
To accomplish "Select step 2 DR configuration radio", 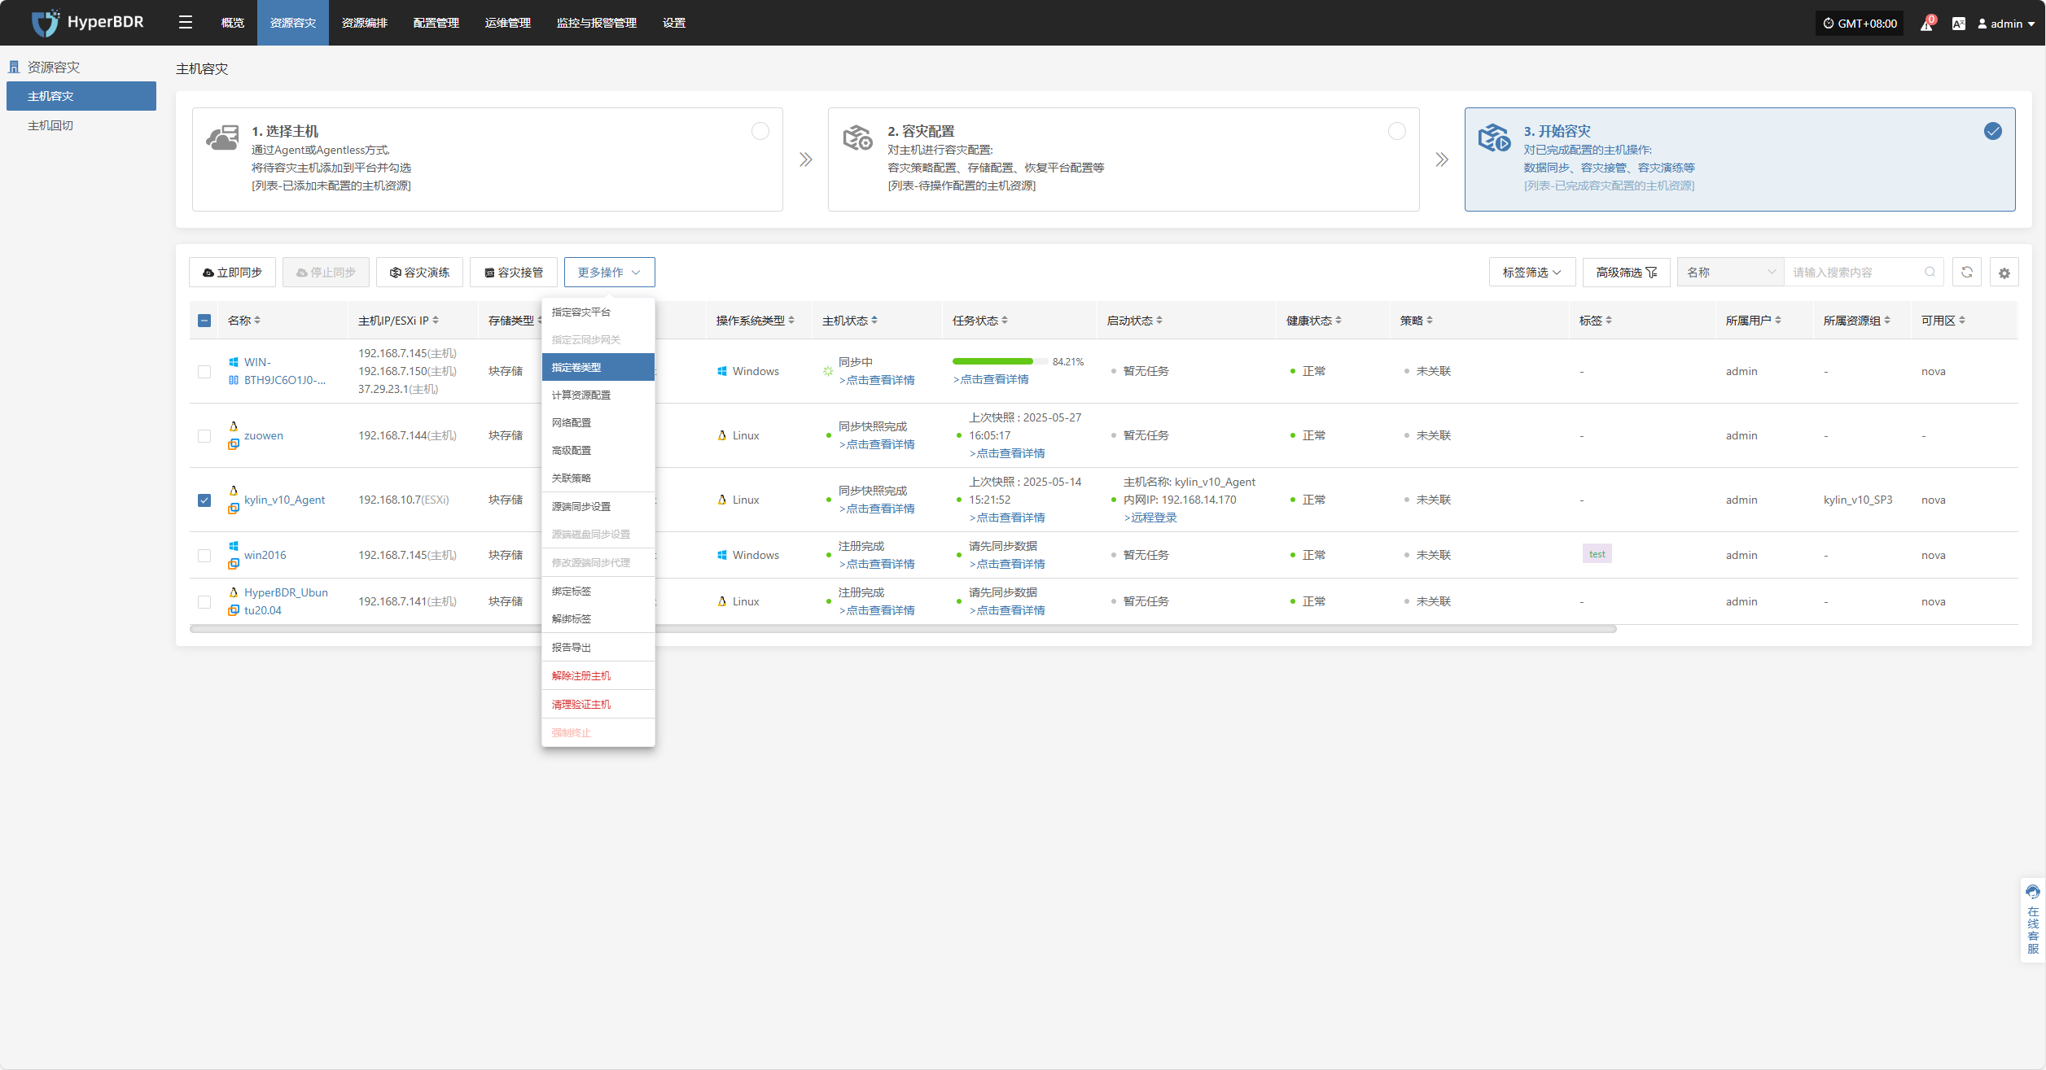I will coord(1396,131).
